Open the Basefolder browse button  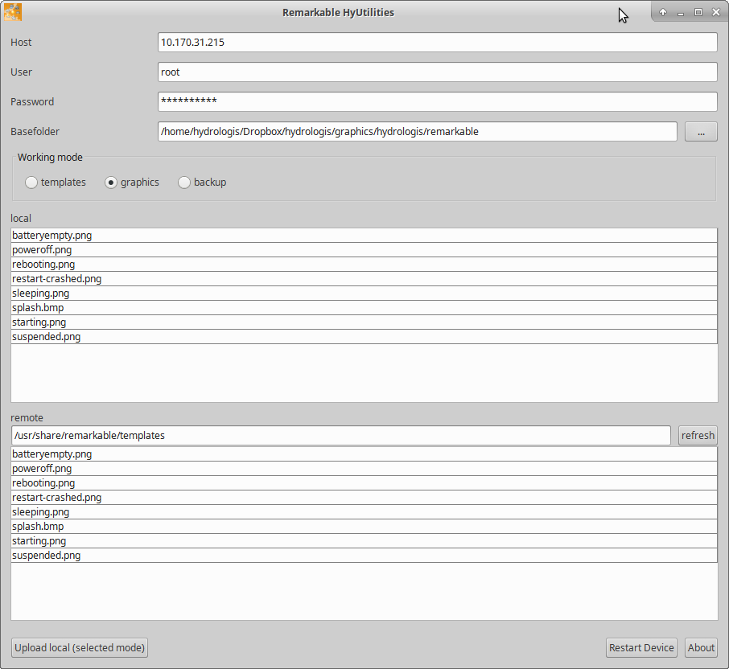[x=701, y=132]
